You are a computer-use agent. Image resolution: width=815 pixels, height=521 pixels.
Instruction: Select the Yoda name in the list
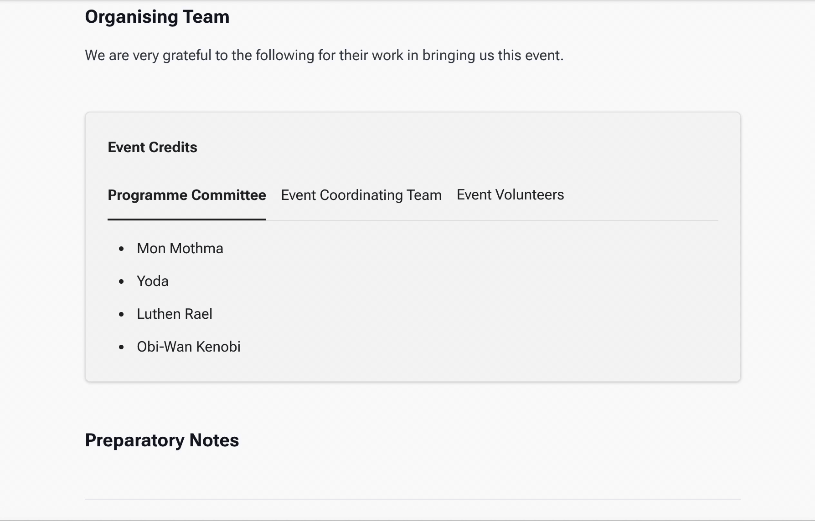coord(153,281)
